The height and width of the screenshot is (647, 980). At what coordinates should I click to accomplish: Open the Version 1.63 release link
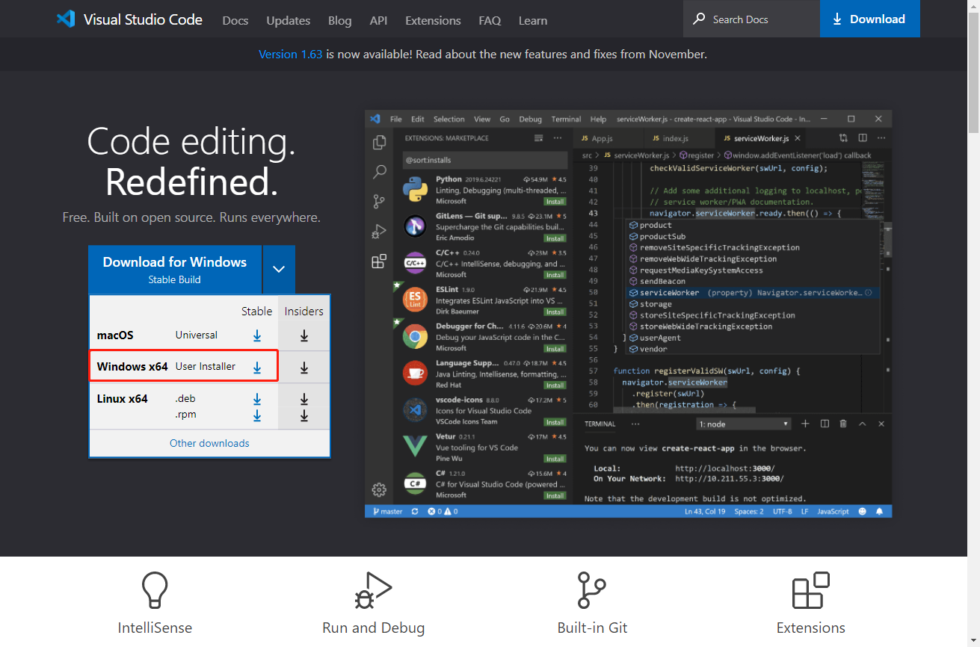point(291,54)
